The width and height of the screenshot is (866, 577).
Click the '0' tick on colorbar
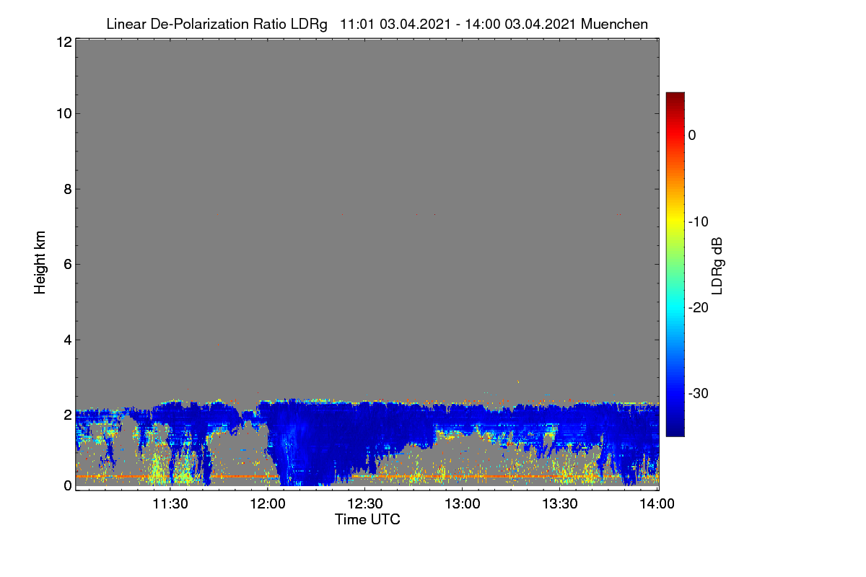click(x=692, y=135)
